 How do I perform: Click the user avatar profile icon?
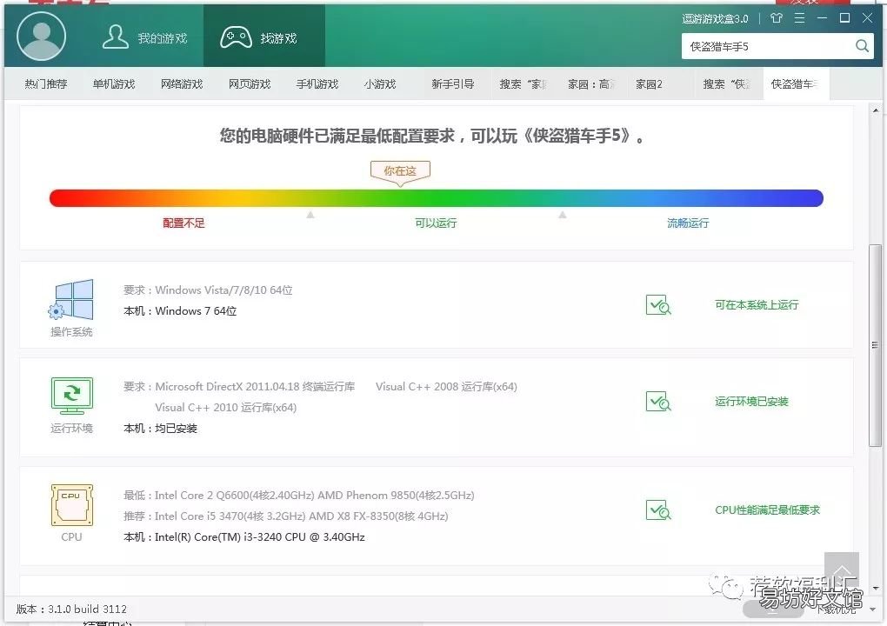pyautogui.click(x=41, y=37)
